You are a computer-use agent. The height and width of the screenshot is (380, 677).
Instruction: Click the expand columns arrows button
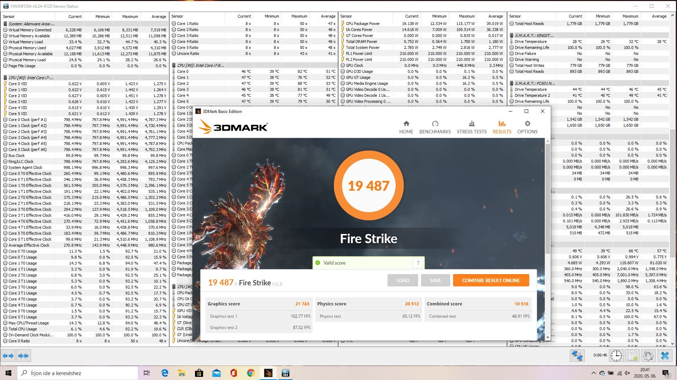click(8, 356)
